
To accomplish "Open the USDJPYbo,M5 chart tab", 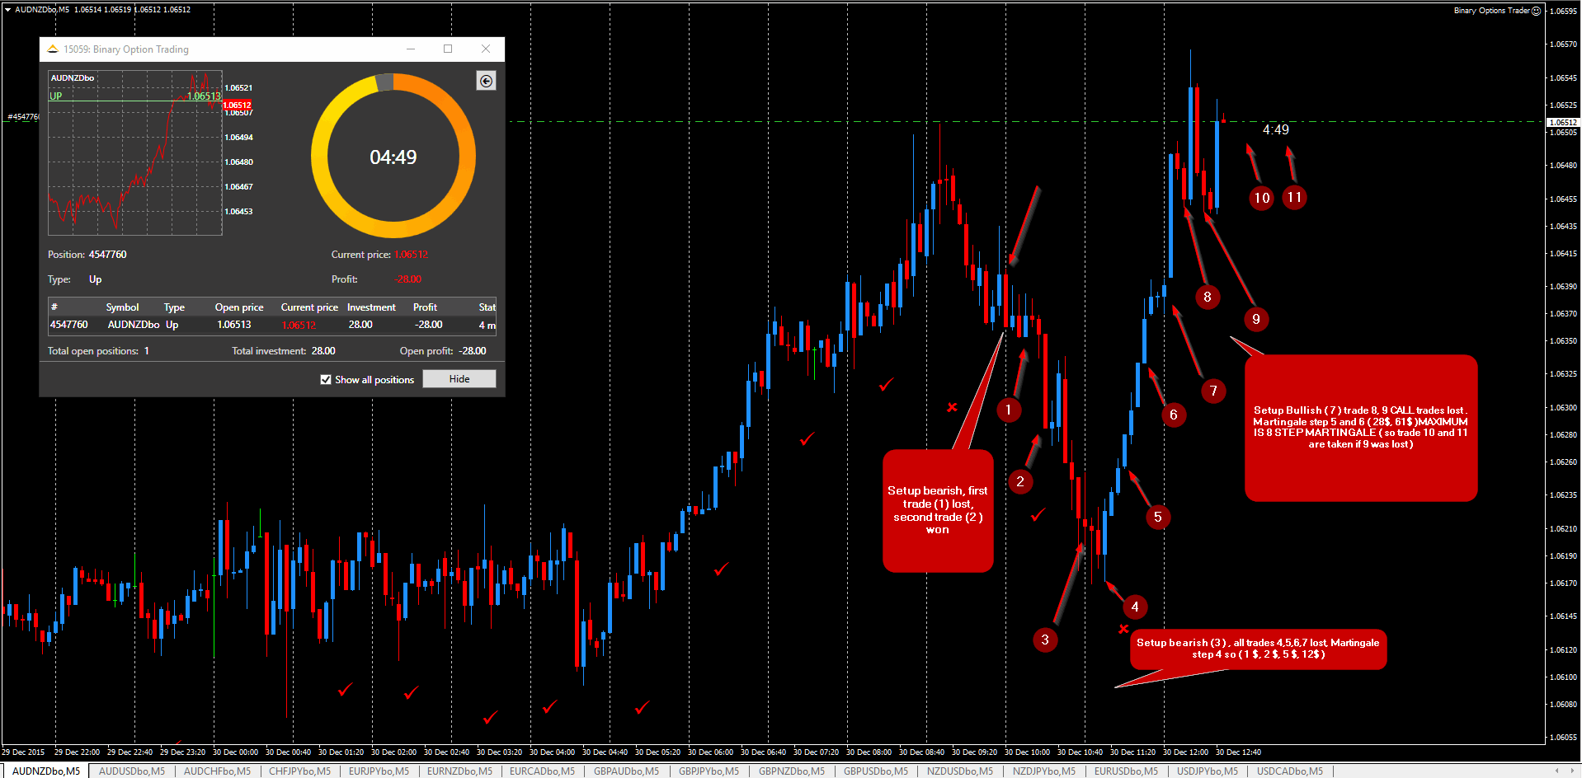I will [1208, 771].
